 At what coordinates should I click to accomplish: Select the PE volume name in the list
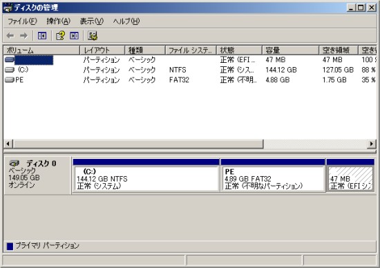(19, 80)
